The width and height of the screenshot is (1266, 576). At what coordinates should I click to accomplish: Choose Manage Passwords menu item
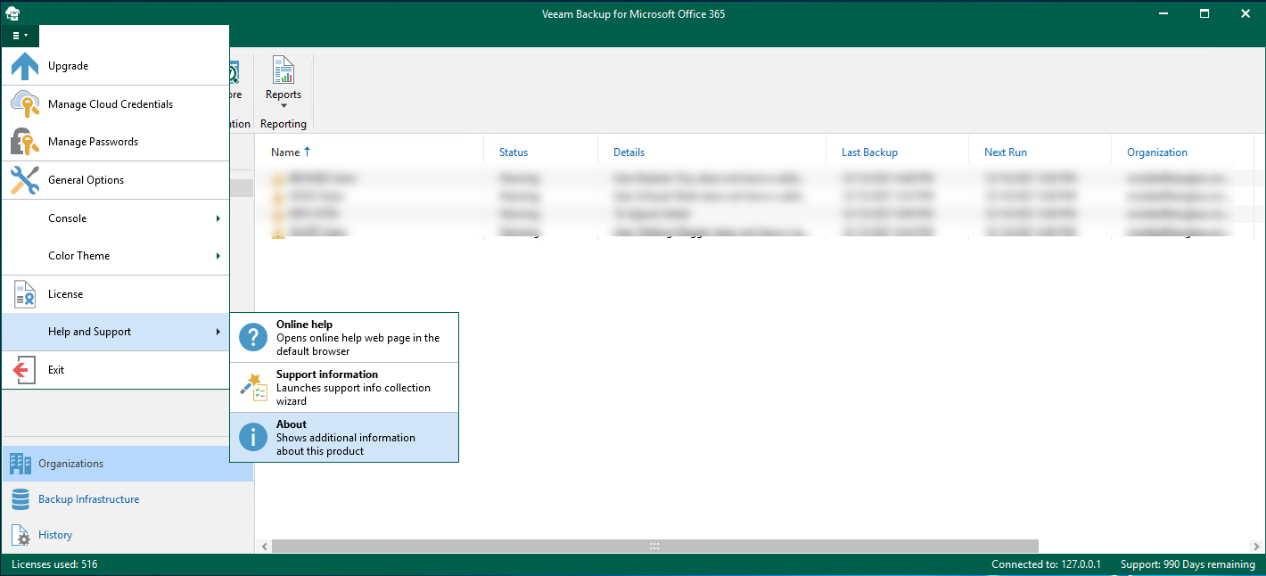click(x=115, y=142)
